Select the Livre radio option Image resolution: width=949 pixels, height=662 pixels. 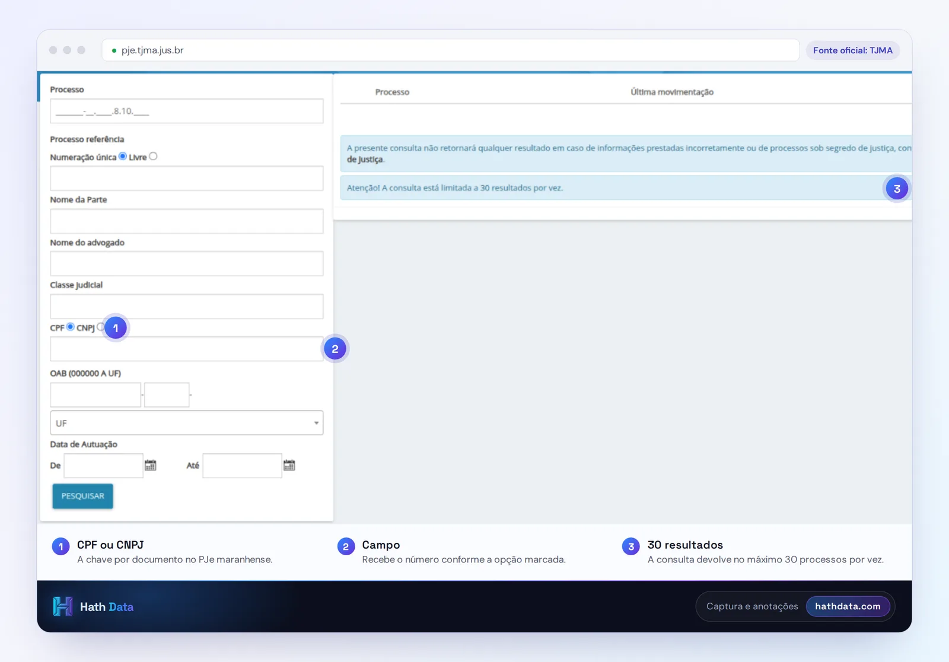153,156
